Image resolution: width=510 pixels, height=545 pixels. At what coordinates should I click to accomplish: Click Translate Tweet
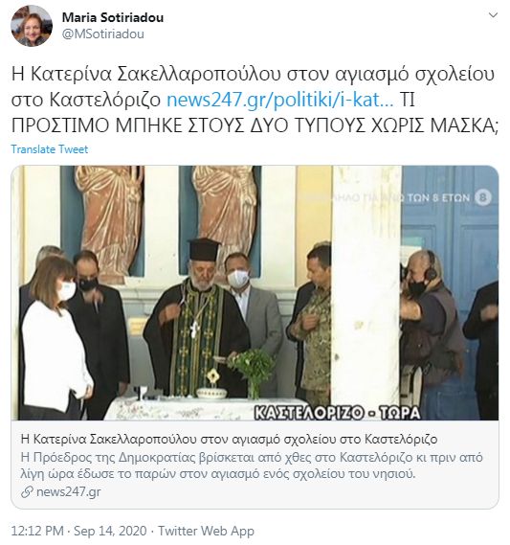(50, 149)
